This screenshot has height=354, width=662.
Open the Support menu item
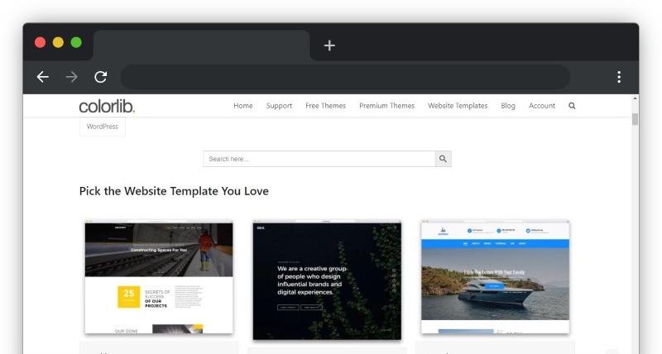coord(279,106)
